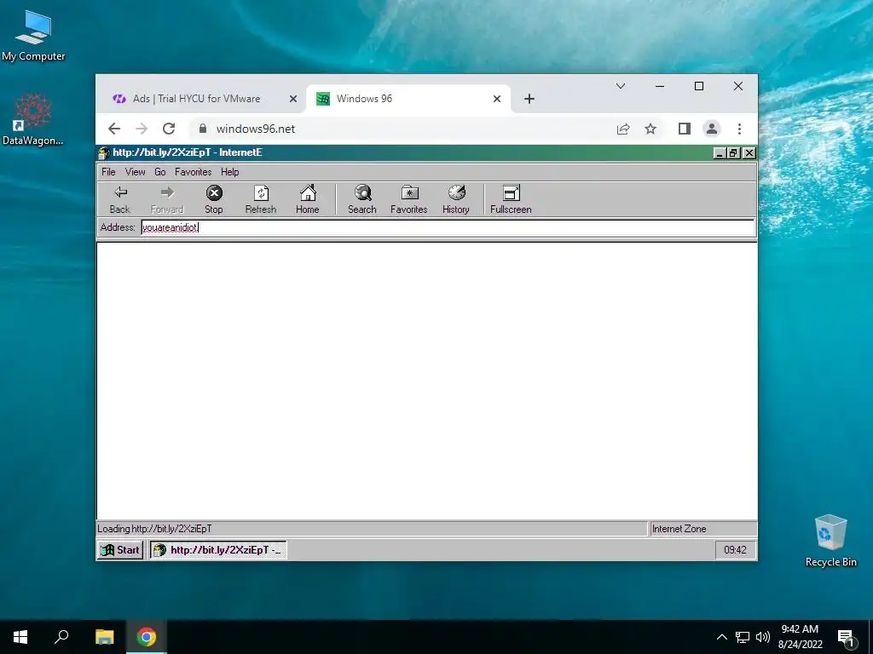The width and height of the screenshot is (873, 654).
Task: Click the Back button in InternetE toolbar
Action: [120, 199]
